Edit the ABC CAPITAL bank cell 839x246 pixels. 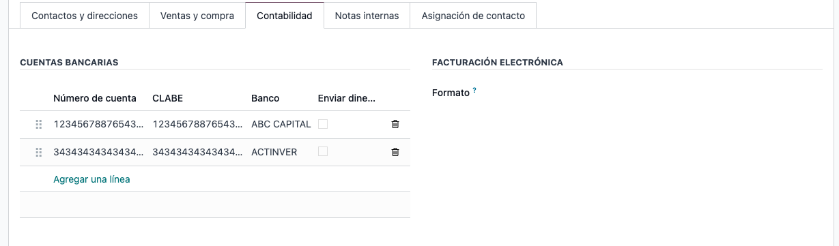[281, 125]
